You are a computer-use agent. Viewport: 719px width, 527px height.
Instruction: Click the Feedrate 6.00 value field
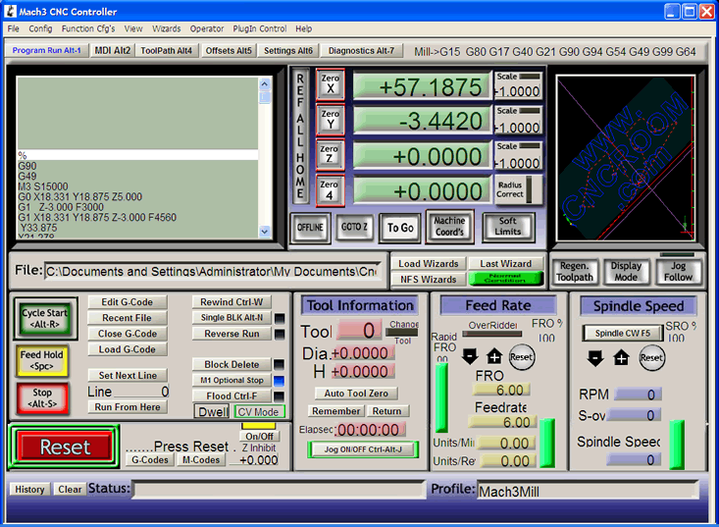502,422
